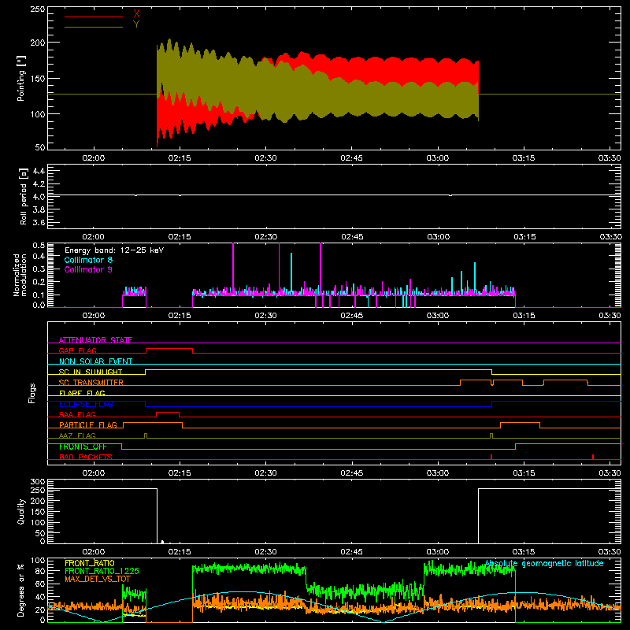630x630 pixels.
Task: Click the ATTENUATOR_STATE flag label
Action: [95, 340]
